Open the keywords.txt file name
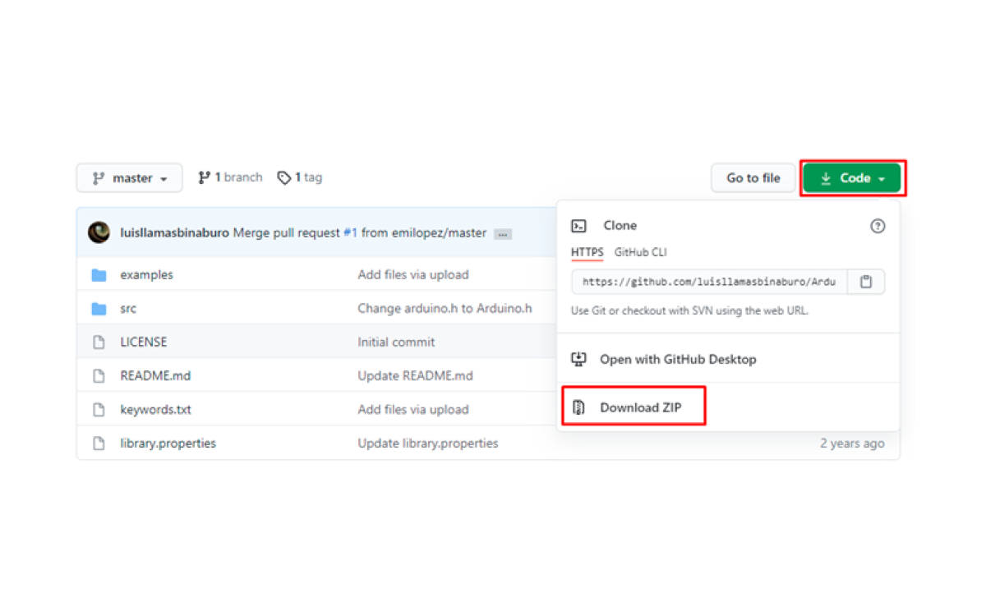 click(x=156, y=410)
